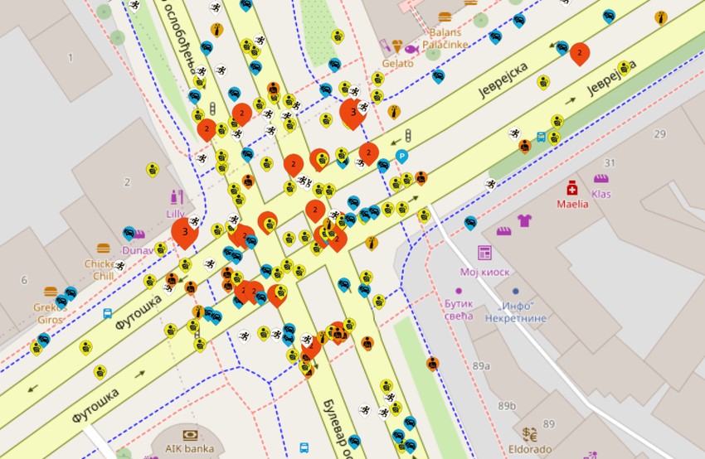705x459 pixels.
Task: Select the Maelia pharmacy icon
Action: (572, 188)
